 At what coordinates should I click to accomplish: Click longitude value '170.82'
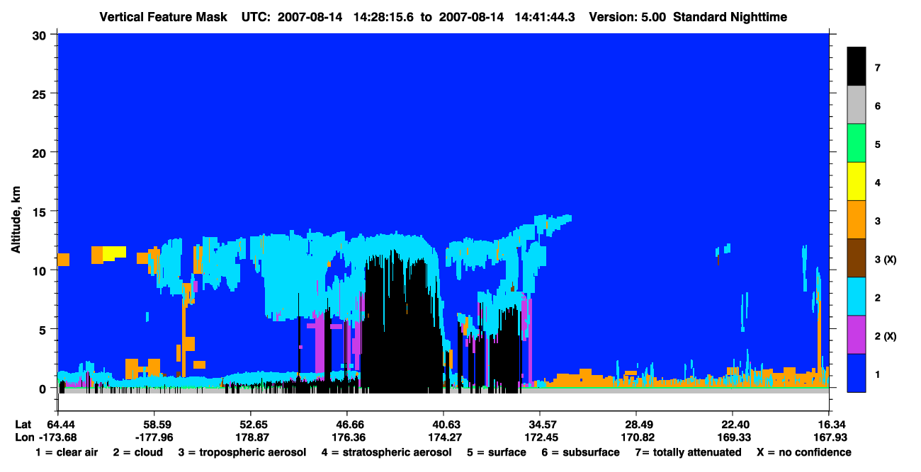coord(636,437)
